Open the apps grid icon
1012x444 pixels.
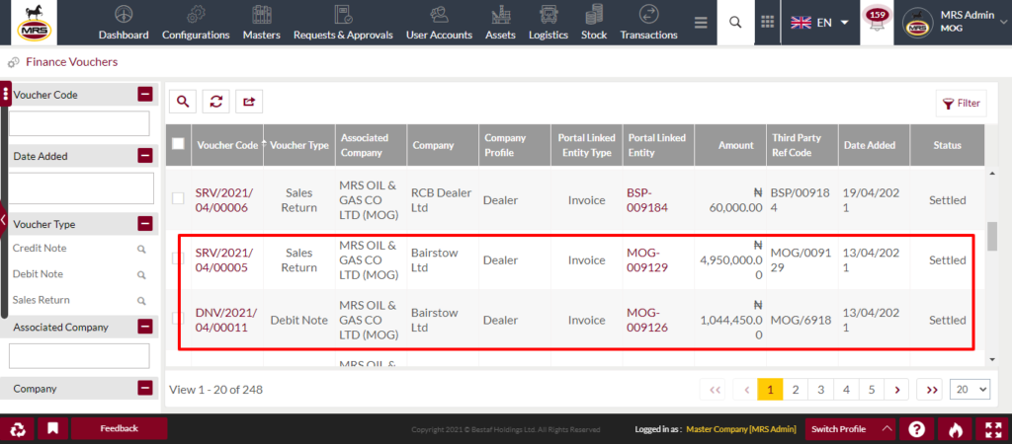pyautogui.click(x=767, y=23)
